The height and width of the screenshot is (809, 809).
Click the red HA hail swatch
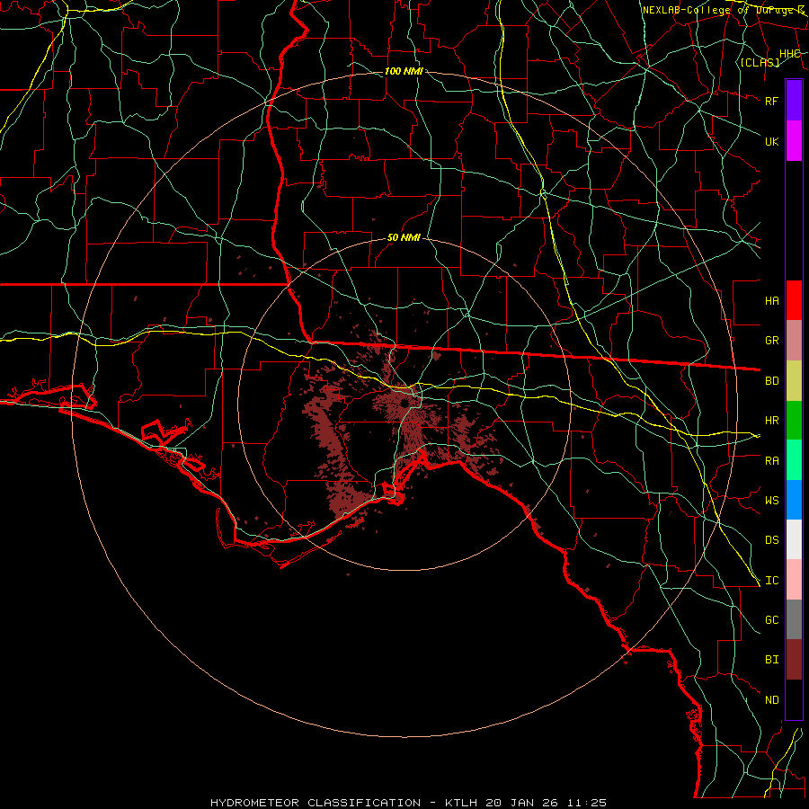794,300
